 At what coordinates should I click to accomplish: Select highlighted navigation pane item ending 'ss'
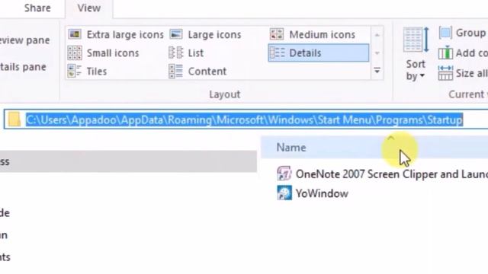tap(128, 161)
